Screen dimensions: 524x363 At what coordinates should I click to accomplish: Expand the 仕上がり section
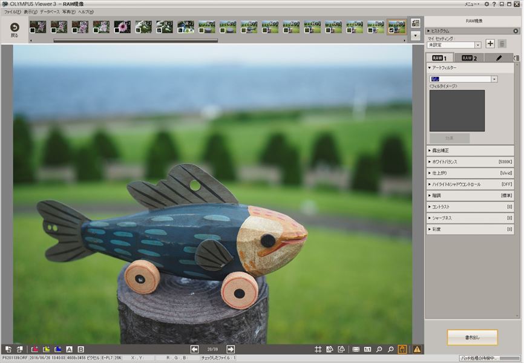pyautogui.click(x=470, y=173)
